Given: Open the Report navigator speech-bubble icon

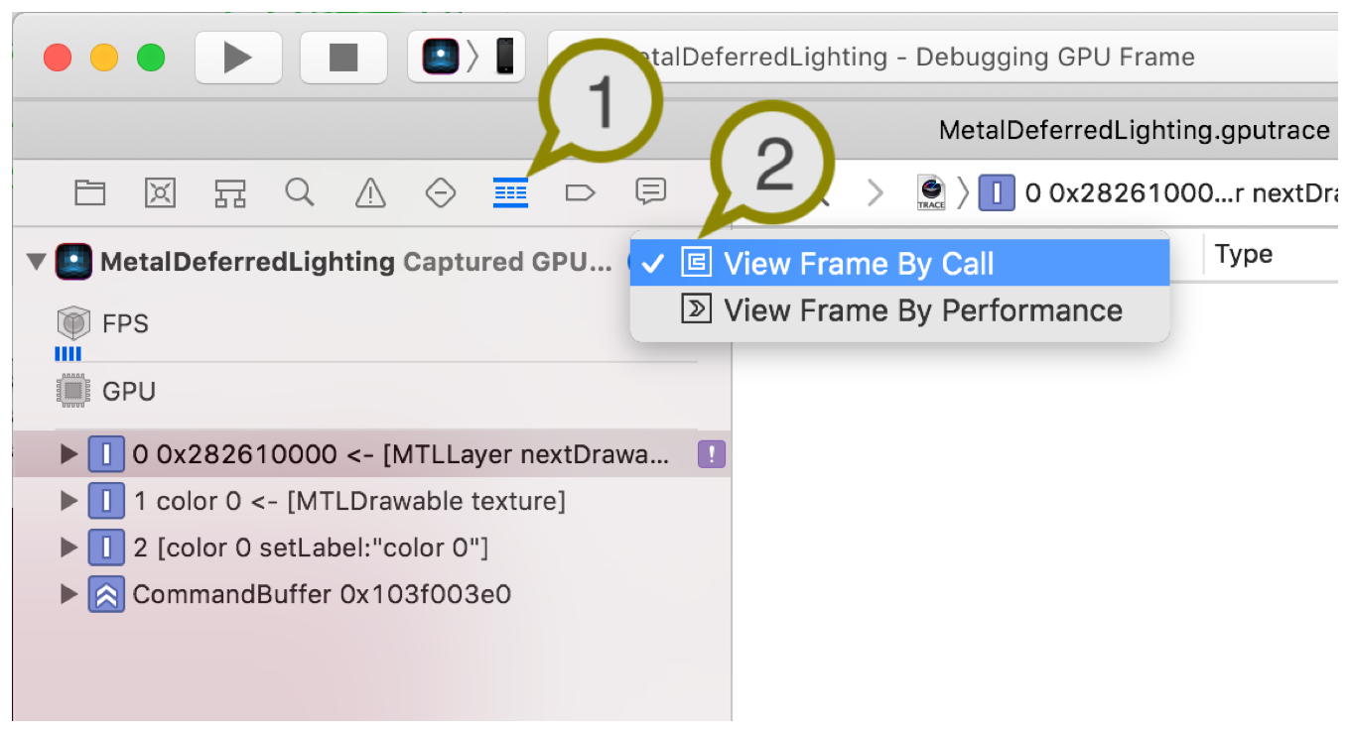Looking at the screenshot, I should (x=650, y=191).
